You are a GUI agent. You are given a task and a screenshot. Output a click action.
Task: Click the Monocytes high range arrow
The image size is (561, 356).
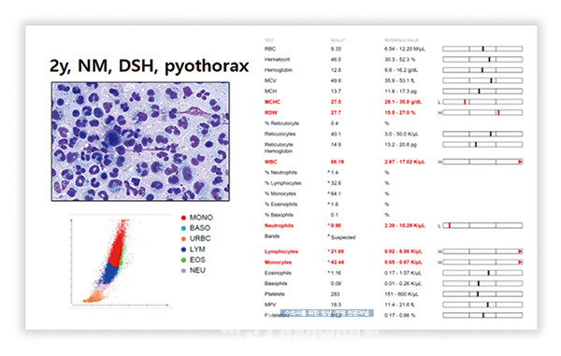(x=520, y=263)
